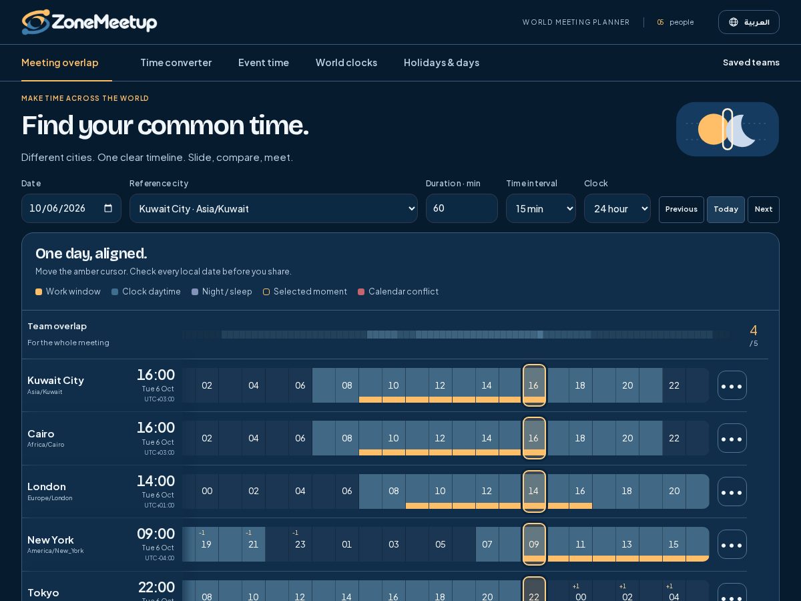Select hour 07 in New York row
The image size is (801, 601).
pyautogui.click(x=487, y=544)
